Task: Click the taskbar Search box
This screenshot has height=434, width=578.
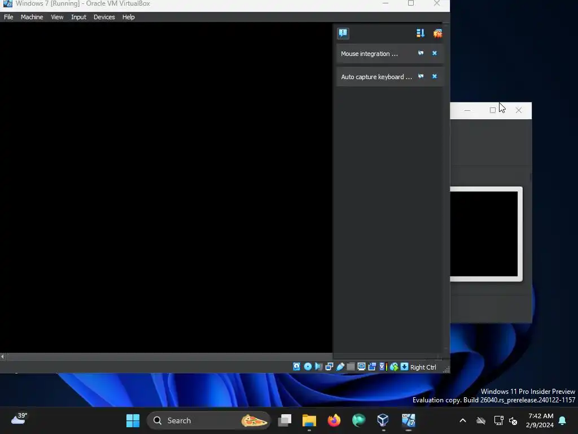Action: [x=208, y=420]
